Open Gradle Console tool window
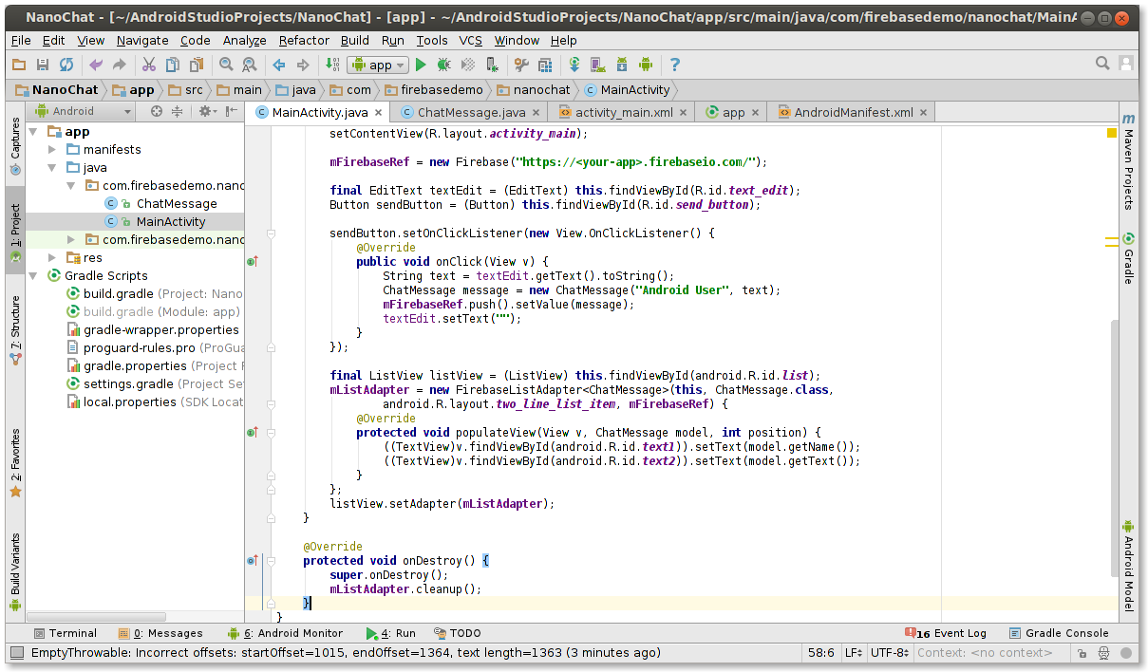1148x672 pixels. pos(1058,633)
